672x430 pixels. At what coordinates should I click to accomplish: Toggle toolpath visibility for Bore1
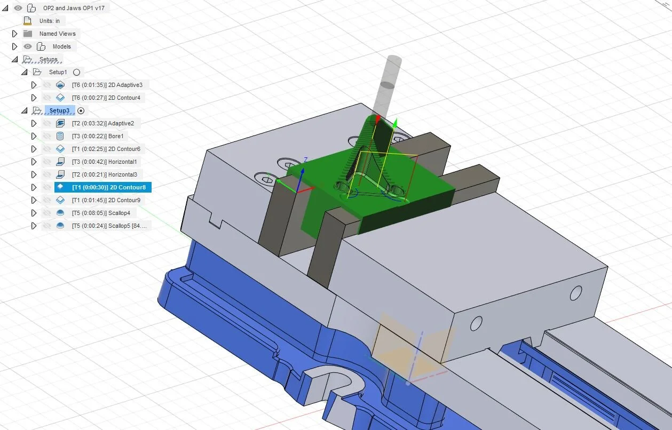(47, 136)
